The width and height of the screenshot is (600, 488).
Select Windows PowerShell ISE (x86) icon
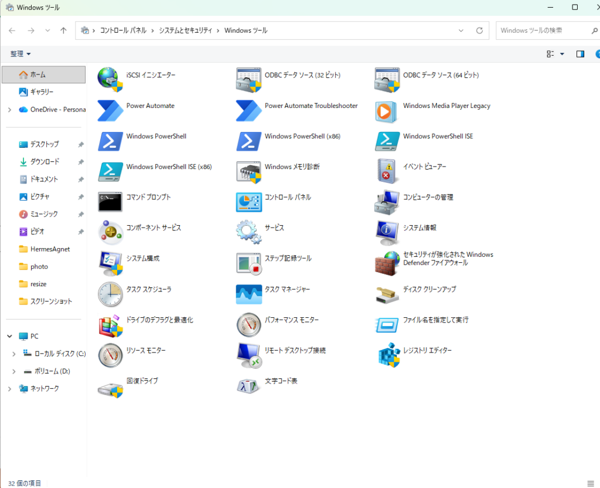pyautogui.click(x=110, y=171)
